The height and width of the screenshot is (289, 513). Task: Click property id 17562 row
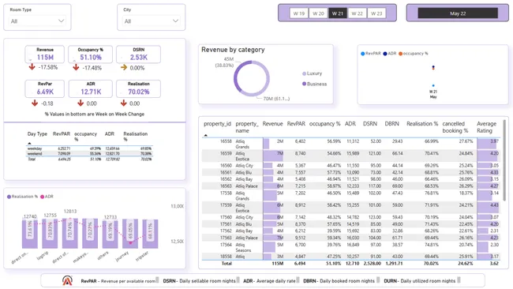tap(350, 231)
